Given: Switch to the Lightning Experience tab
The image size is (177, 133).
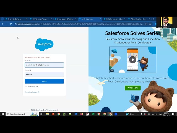Looking at the screenshot, I should (114, 19).
